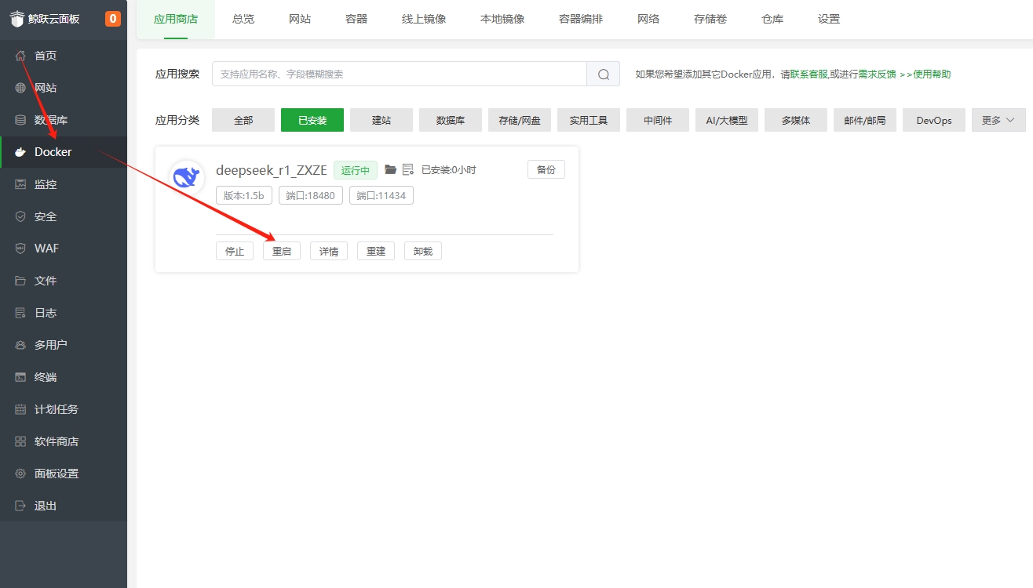This screenshot has height=588, width=1033.
Task: Click the 安全 shield icon in sidebar
Action: 20,216
